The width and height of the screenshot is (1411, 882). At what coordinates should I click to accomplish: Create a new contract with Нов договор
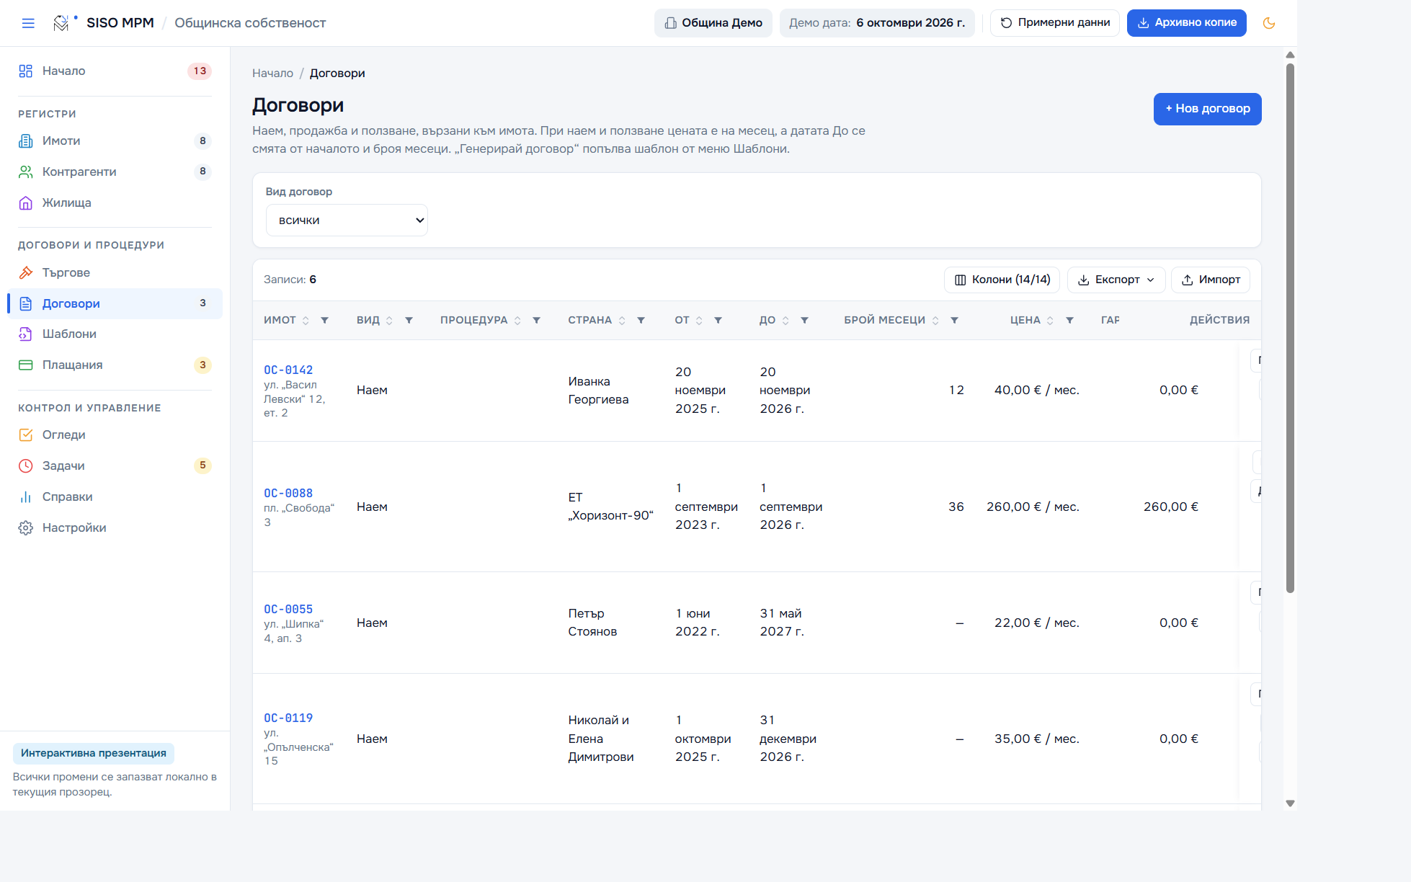tap(1208, 109)
